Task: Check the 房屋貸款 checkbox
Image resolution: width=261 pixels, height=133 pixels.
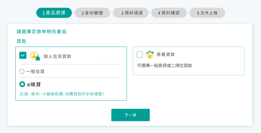Action: [x=140, y=54]
